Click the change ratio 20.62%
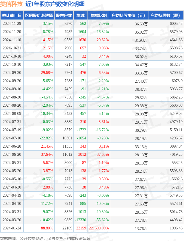Screen dimensions: 184x241 103,40
